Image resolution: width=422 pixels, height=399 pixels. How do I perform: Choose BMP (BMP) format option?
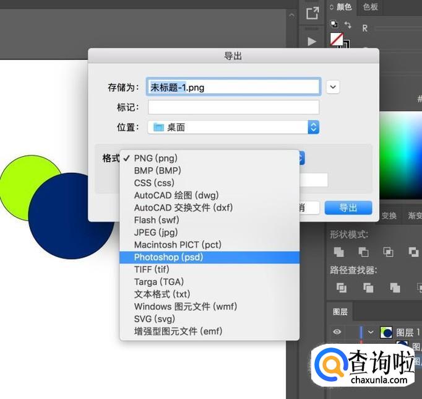click(x=209, y=170)
